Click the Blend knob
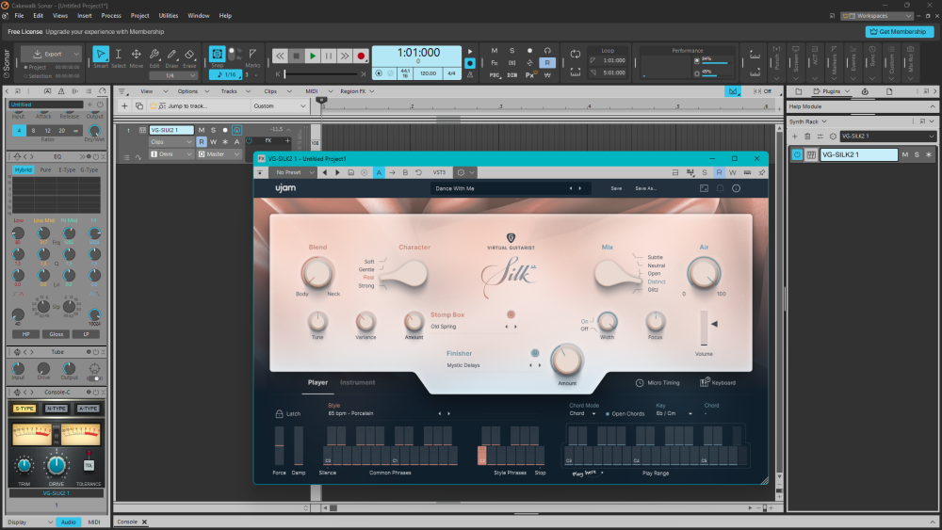942x530 pixels. (317, 273)
